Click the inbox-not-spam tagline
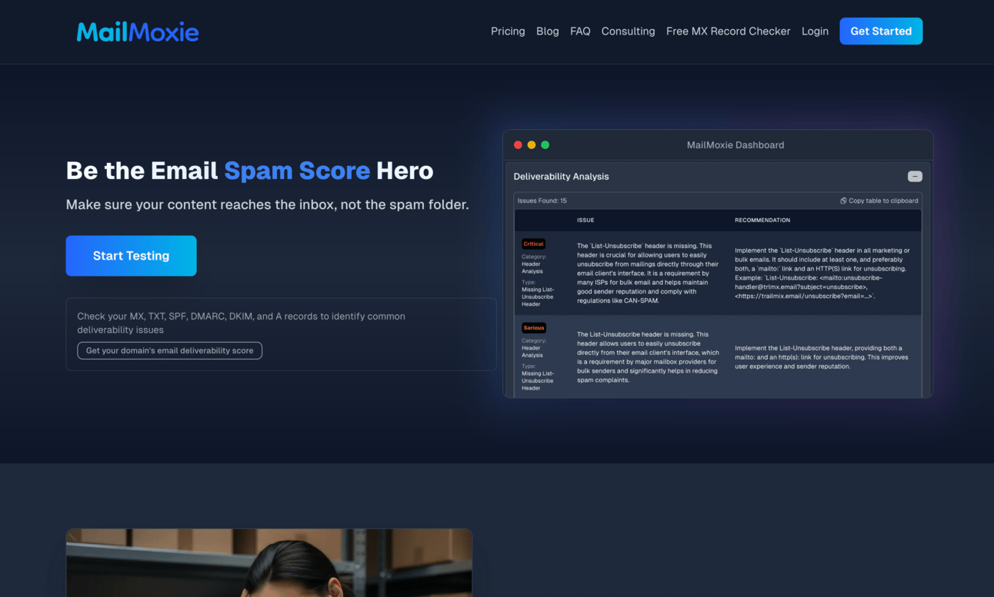 267,204
